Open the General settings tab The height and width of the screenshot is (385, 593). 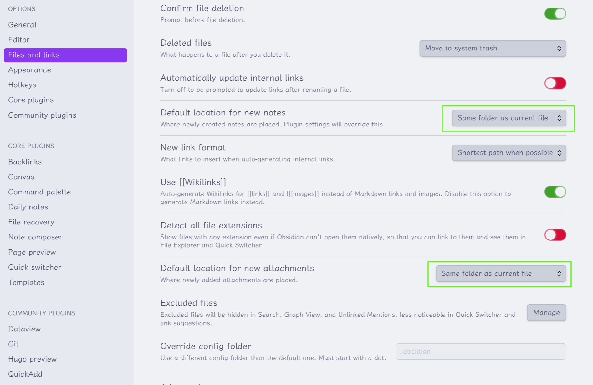pyautogui.click(x=22, y=25)
